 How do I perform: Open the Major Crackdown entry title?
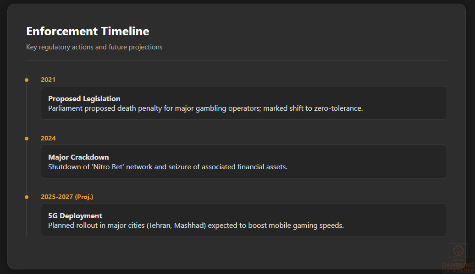78,157
